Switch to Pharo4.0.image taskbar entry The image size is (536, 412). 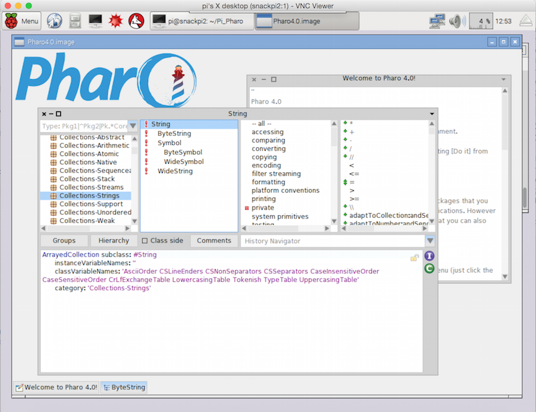(x=307, y=21)
